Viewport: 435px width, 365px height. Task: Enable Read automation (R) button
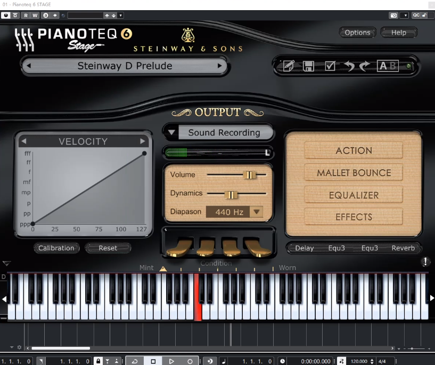tap(26, 15)
